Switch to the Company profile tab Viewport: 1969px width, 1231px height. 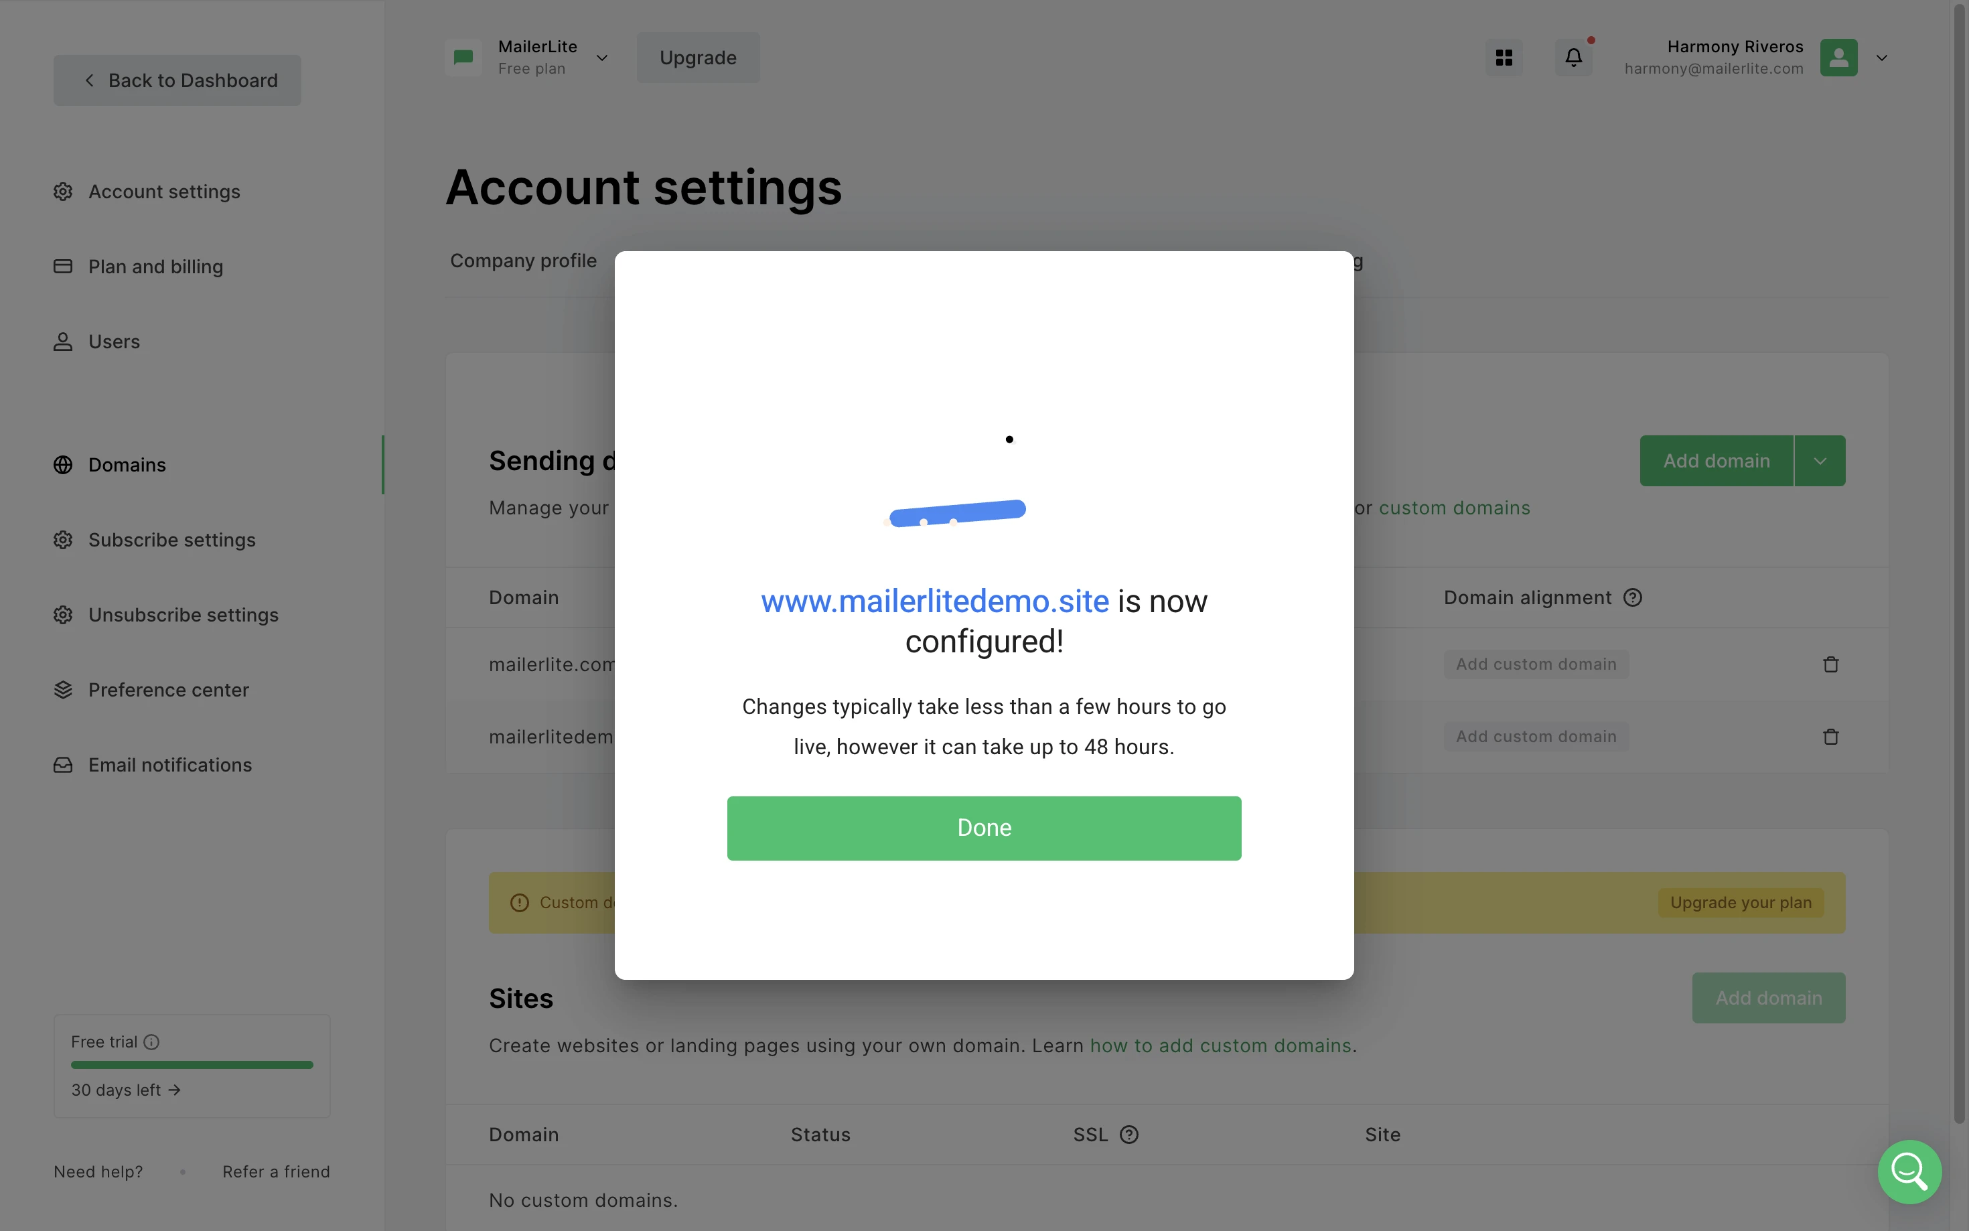pyautogui.click(x=523, y=261)
